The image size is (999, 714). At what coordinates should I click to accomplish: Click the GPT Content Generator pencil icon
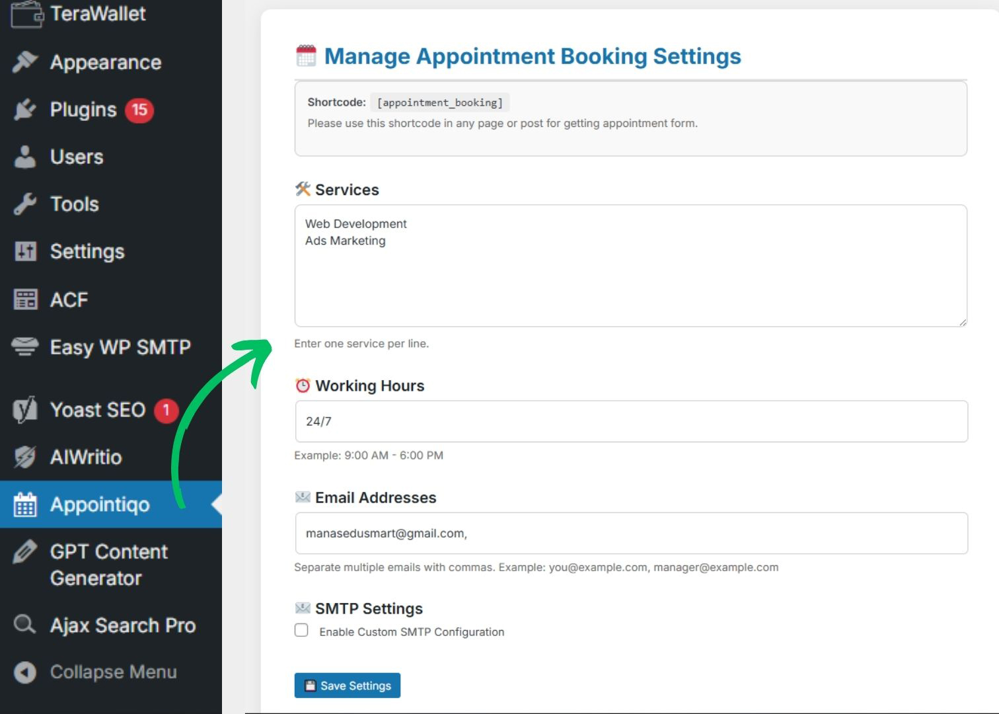coord(25,552)
